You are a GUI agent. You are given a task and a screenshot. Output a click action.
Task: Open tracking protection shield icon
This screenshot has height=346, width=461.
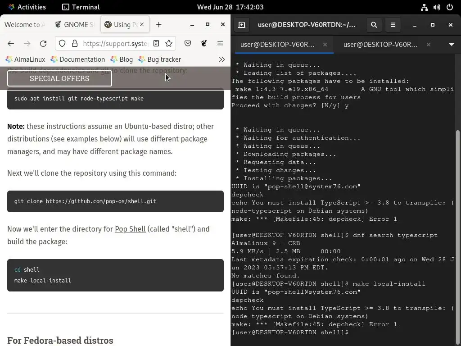[x=62, y=44]
